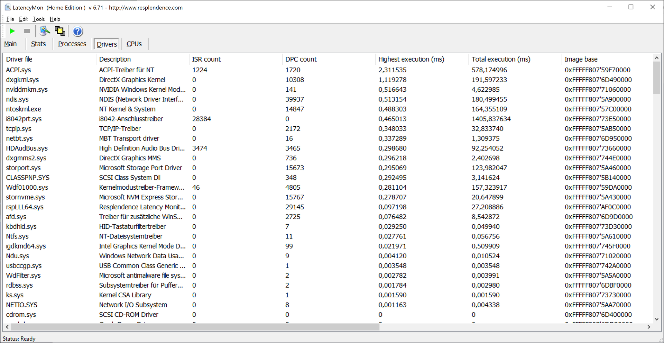Viewport: 664px width, 343px height.
Task: Select the netbt.sys driver row
Action: pos(328,138)
